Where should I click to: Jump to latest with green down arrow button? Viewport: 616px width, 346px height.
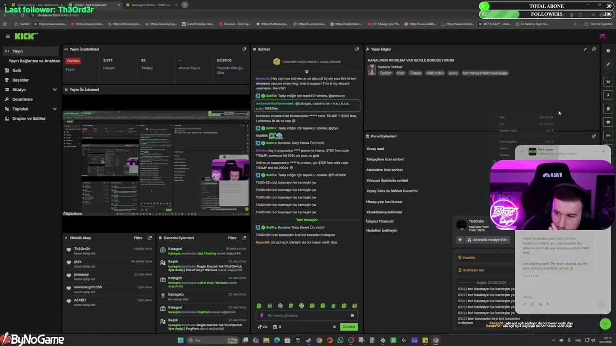coord(605,324)
